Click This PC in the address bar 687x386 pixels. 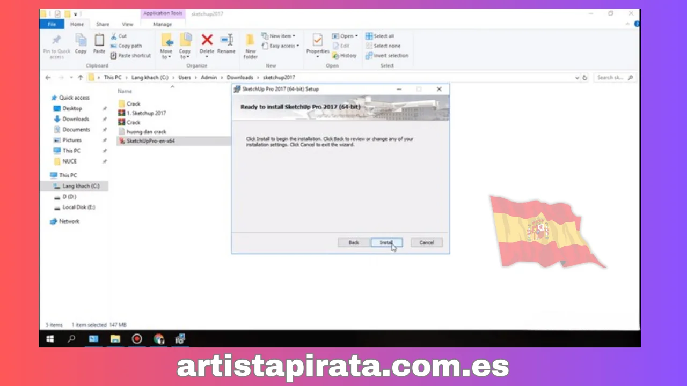pos(113,77)
